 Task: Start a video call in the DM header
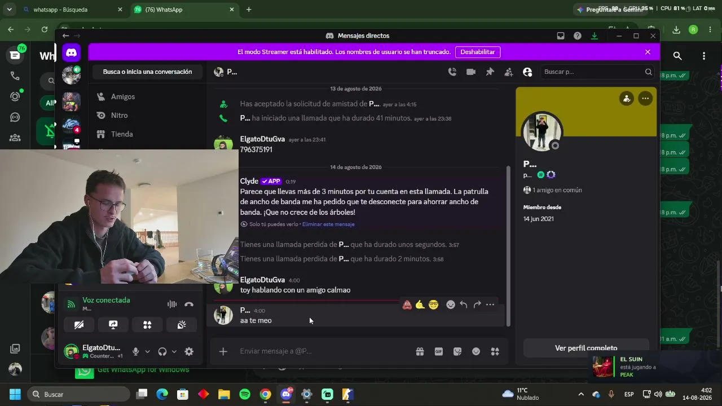[471, 72]
